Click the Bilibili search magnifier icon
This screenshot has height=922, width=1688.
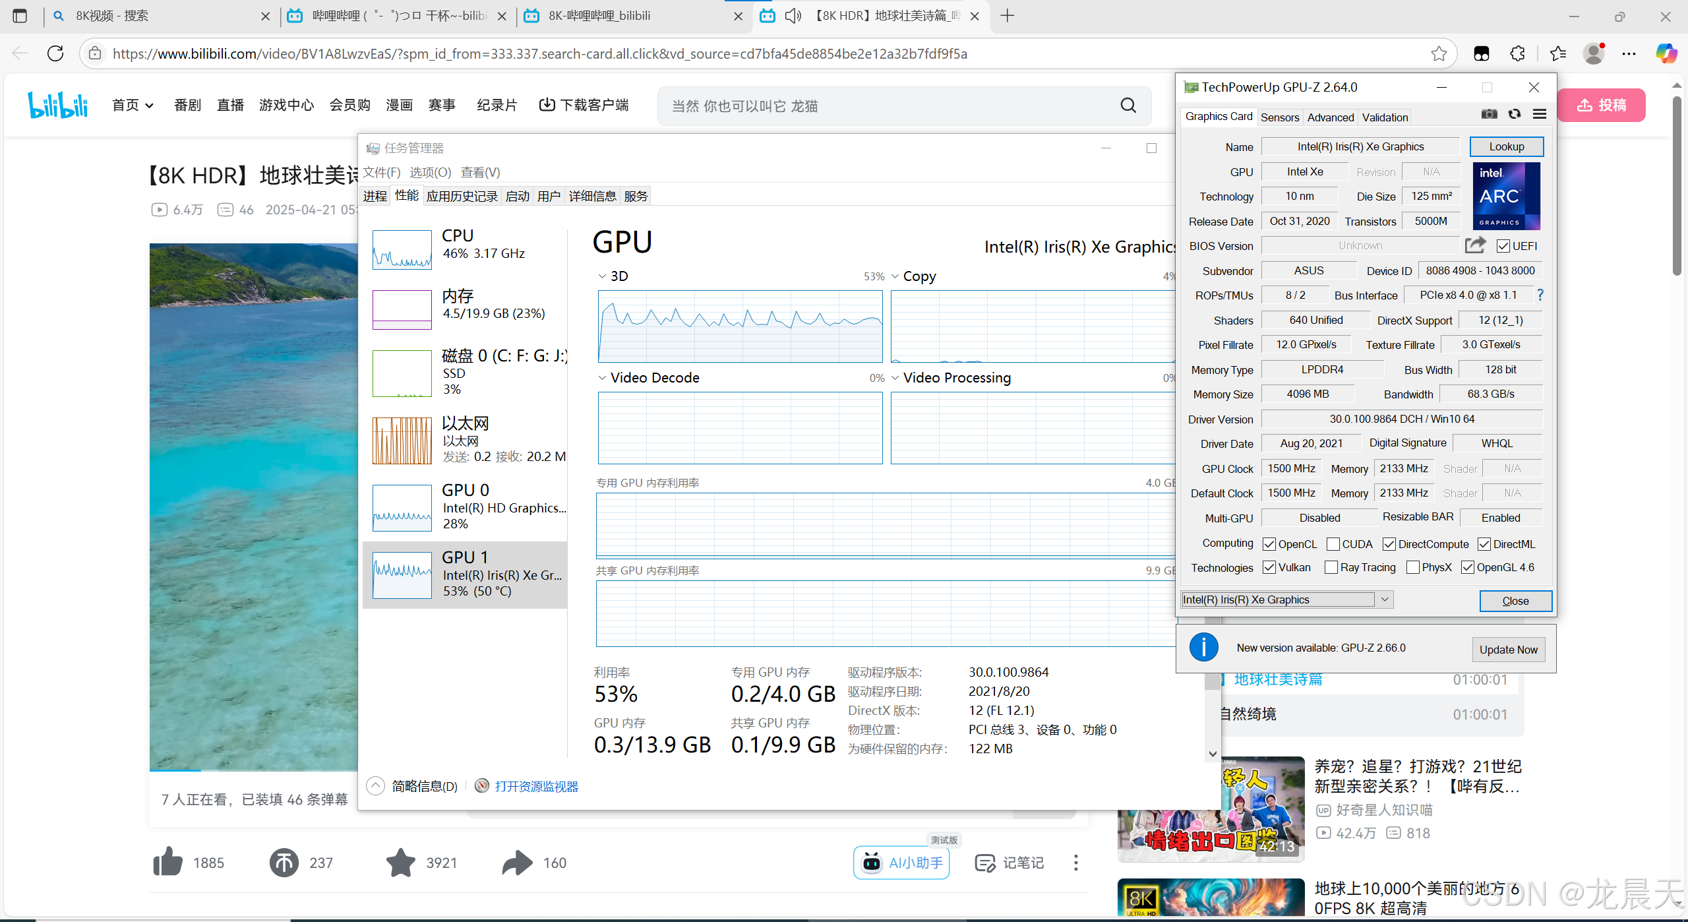coord(1128,106)
